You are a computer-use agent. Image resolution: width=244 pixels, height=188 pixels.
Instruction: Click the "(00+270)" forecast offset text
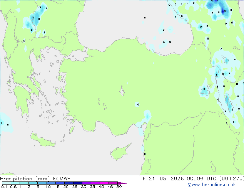[x=232, y=179]
